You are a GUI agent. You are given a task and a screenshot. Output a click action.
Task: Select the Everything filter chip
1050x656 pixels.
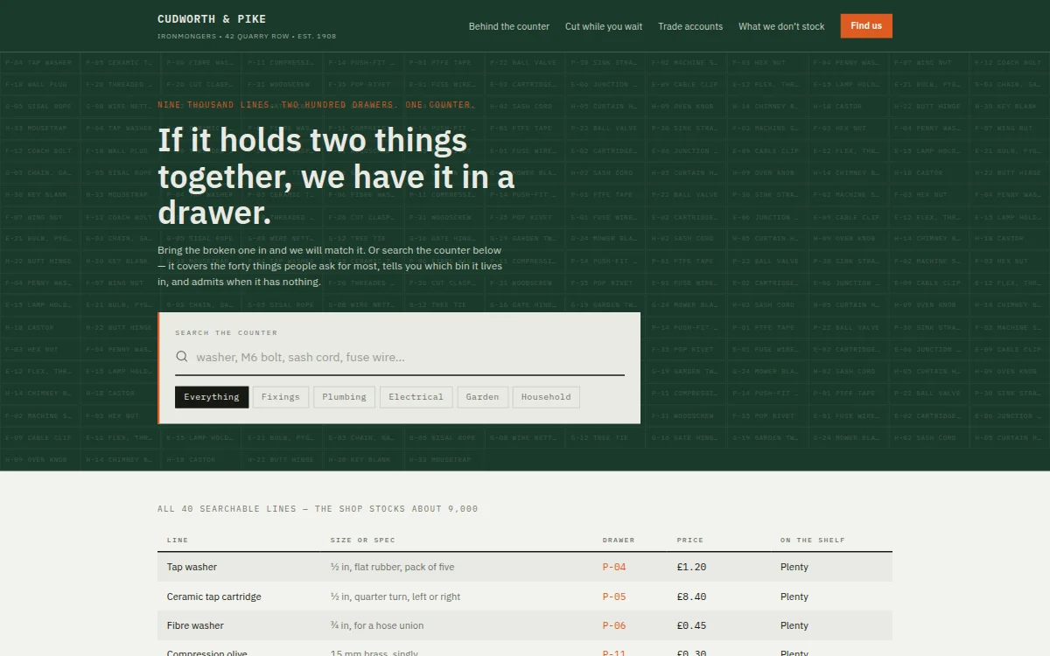coord(212,397)
